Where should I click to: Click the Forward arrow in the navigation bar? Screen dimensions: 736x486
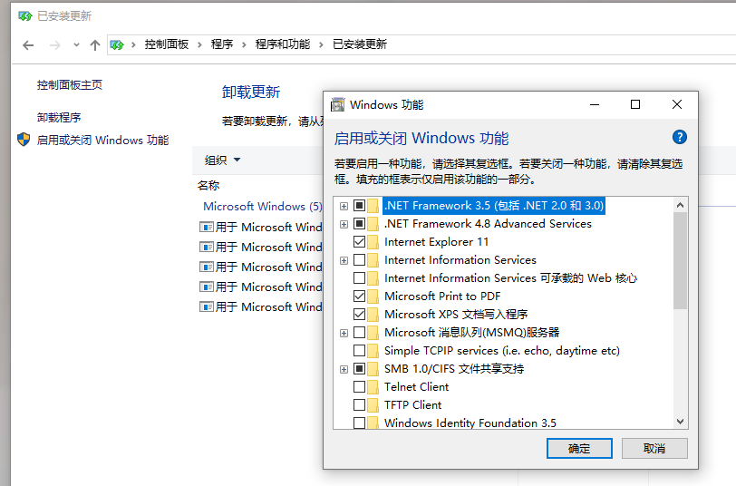pyautogui.click(x=55, y=45)
